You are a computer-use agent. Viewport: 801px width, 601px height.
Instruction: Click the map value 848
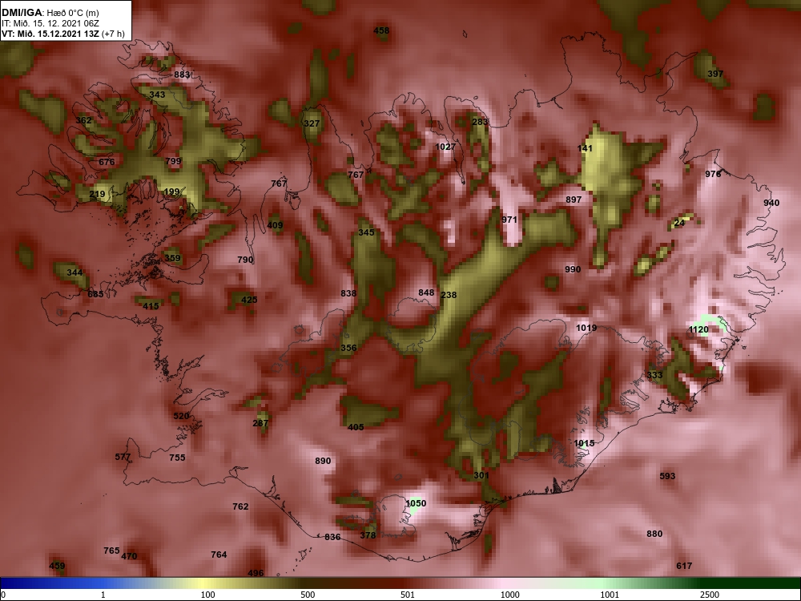pos(426,292)
